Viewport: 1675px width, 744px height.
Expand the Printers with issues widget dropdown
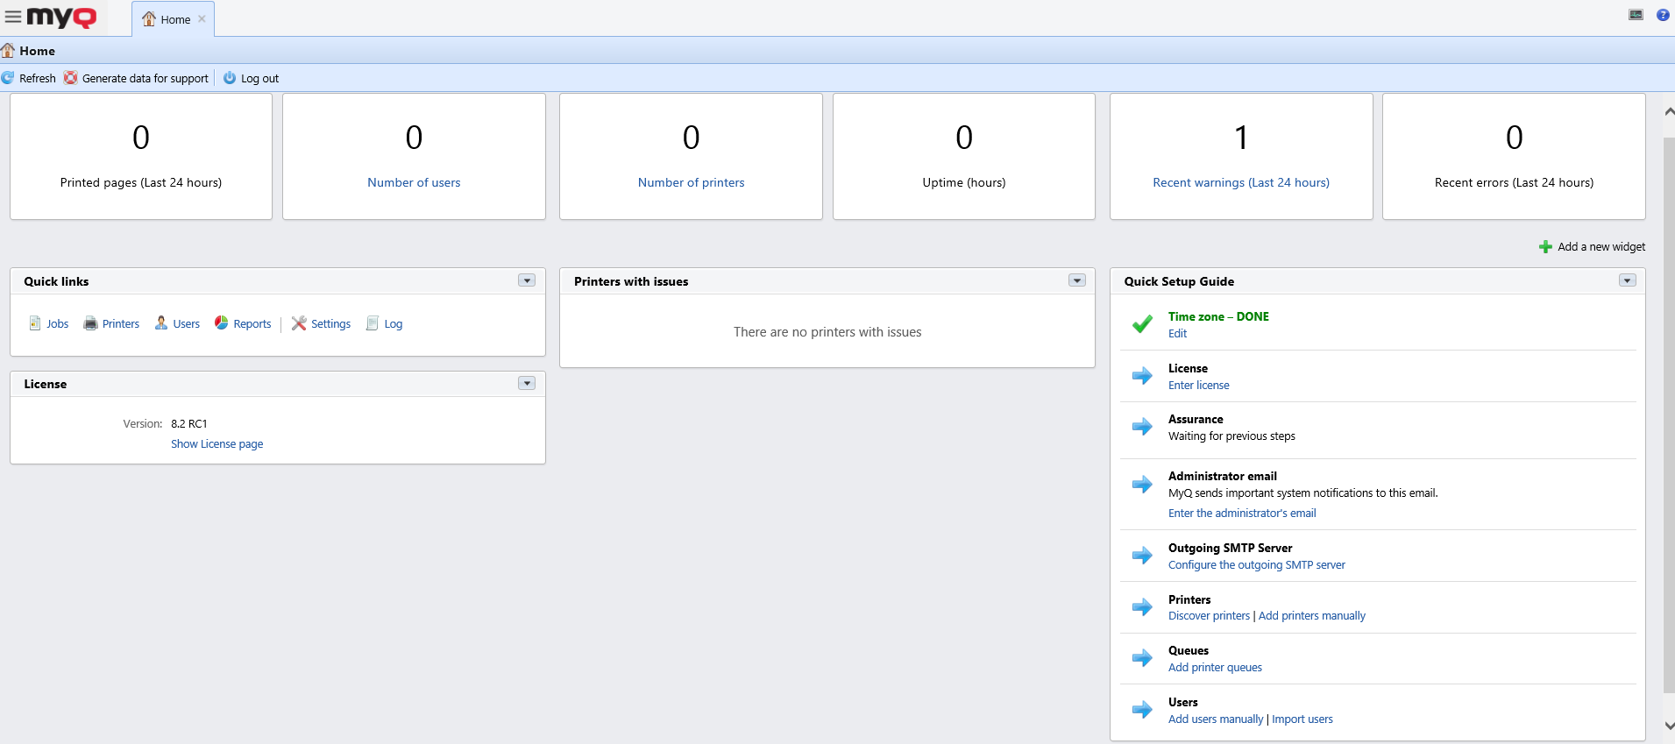(1076, 280)
